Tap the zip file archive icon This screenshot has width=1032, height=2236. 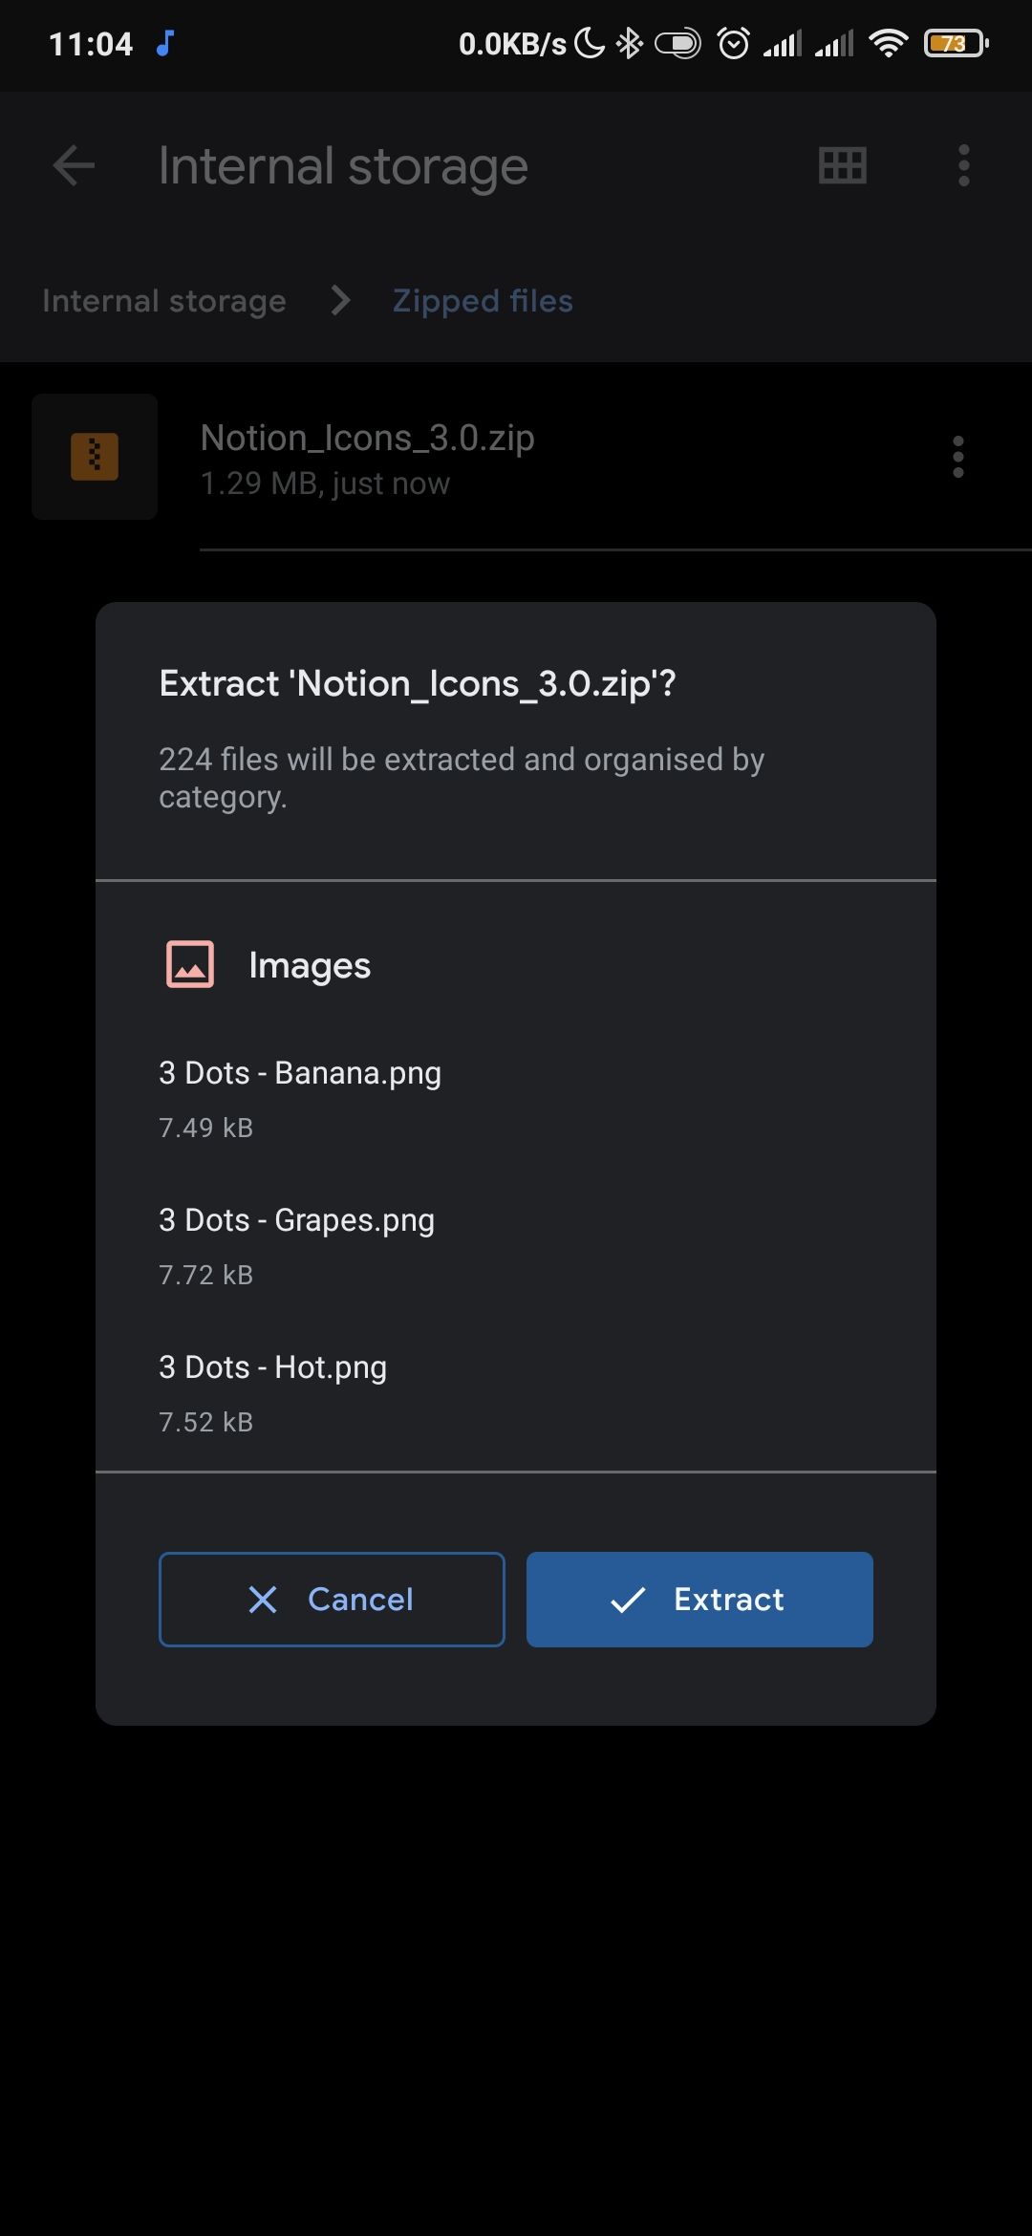tap(95, 457)
